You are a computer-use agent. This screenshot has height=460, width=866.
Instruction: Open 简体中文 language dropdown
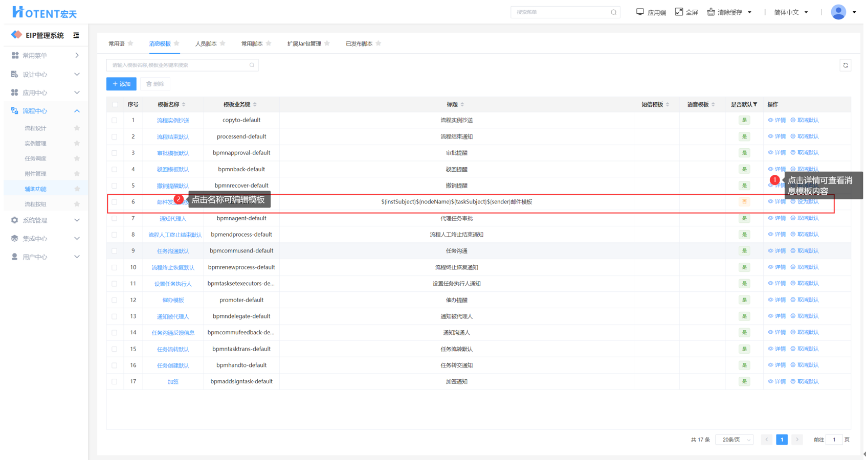(x=791, y=12)
